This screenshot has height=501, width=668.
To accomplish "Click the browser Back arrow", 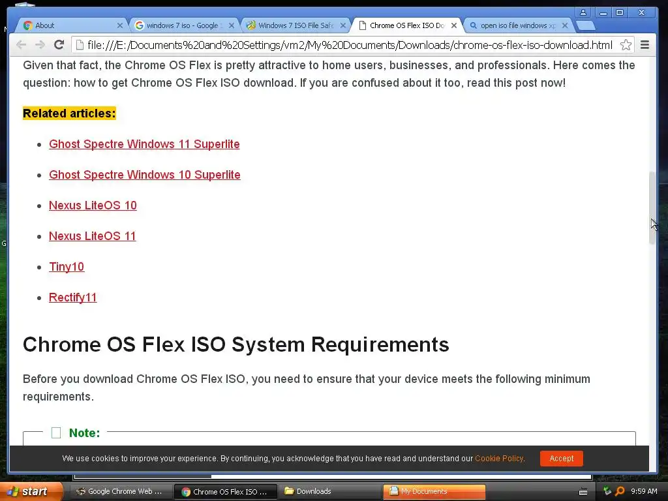I will [21, 45].
